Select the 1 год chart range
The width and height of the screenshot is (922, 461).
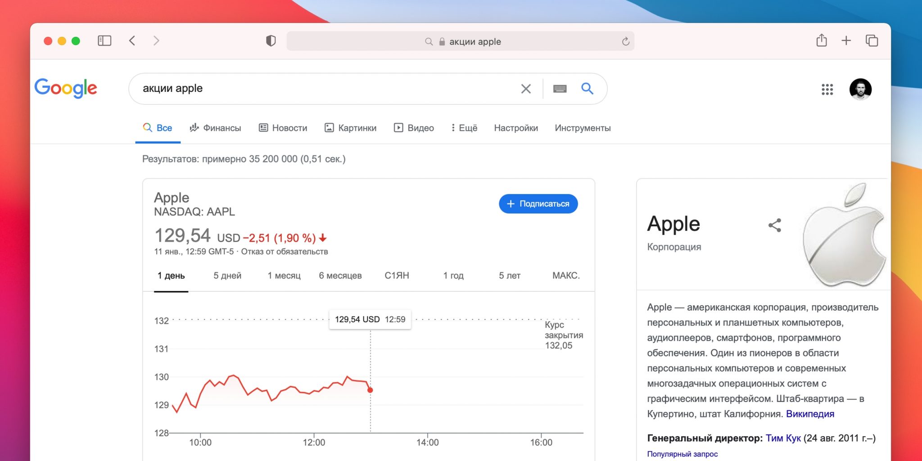[453, 276]
